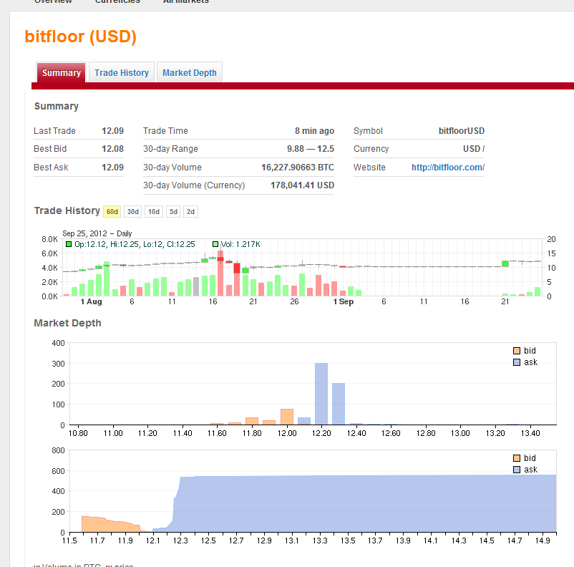This screenshot has height=567, width=574.
Task: Click the Overview navigation item
Action: [53, 1]
